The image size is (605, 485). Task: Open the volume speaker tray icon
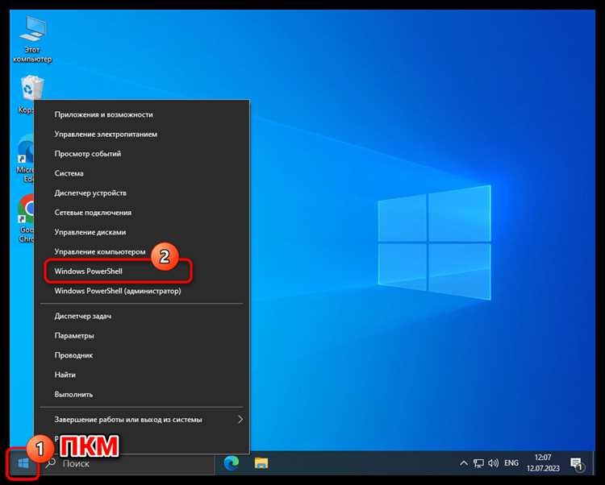tap(493, 463)
